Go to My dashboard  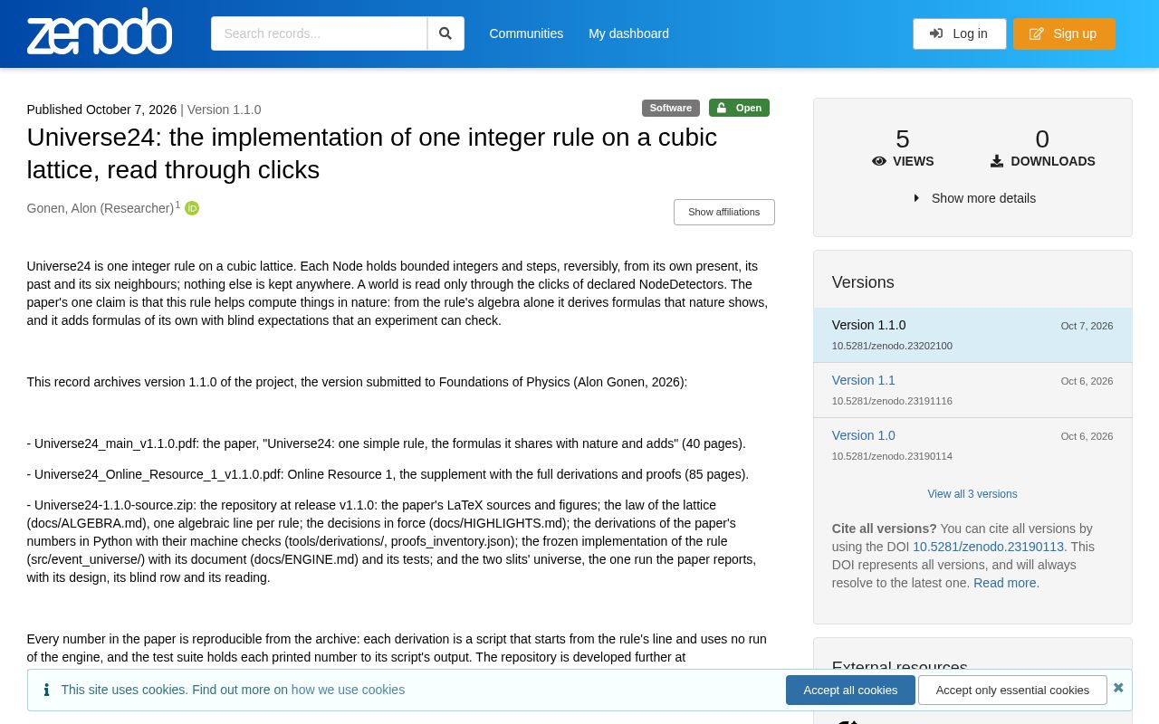pyautogui.click(x=628, y=33)
